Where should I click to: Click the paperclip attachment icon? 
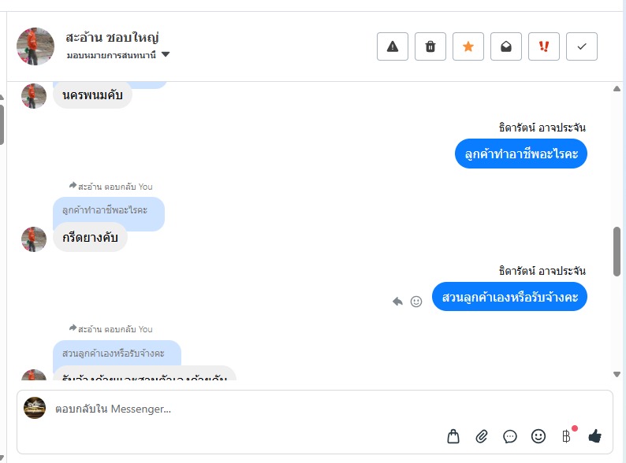[x=482, y=435]
